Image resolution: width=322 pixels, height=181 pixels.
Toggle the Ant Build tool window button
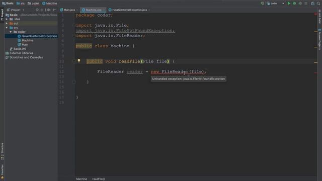click(320, 17)
